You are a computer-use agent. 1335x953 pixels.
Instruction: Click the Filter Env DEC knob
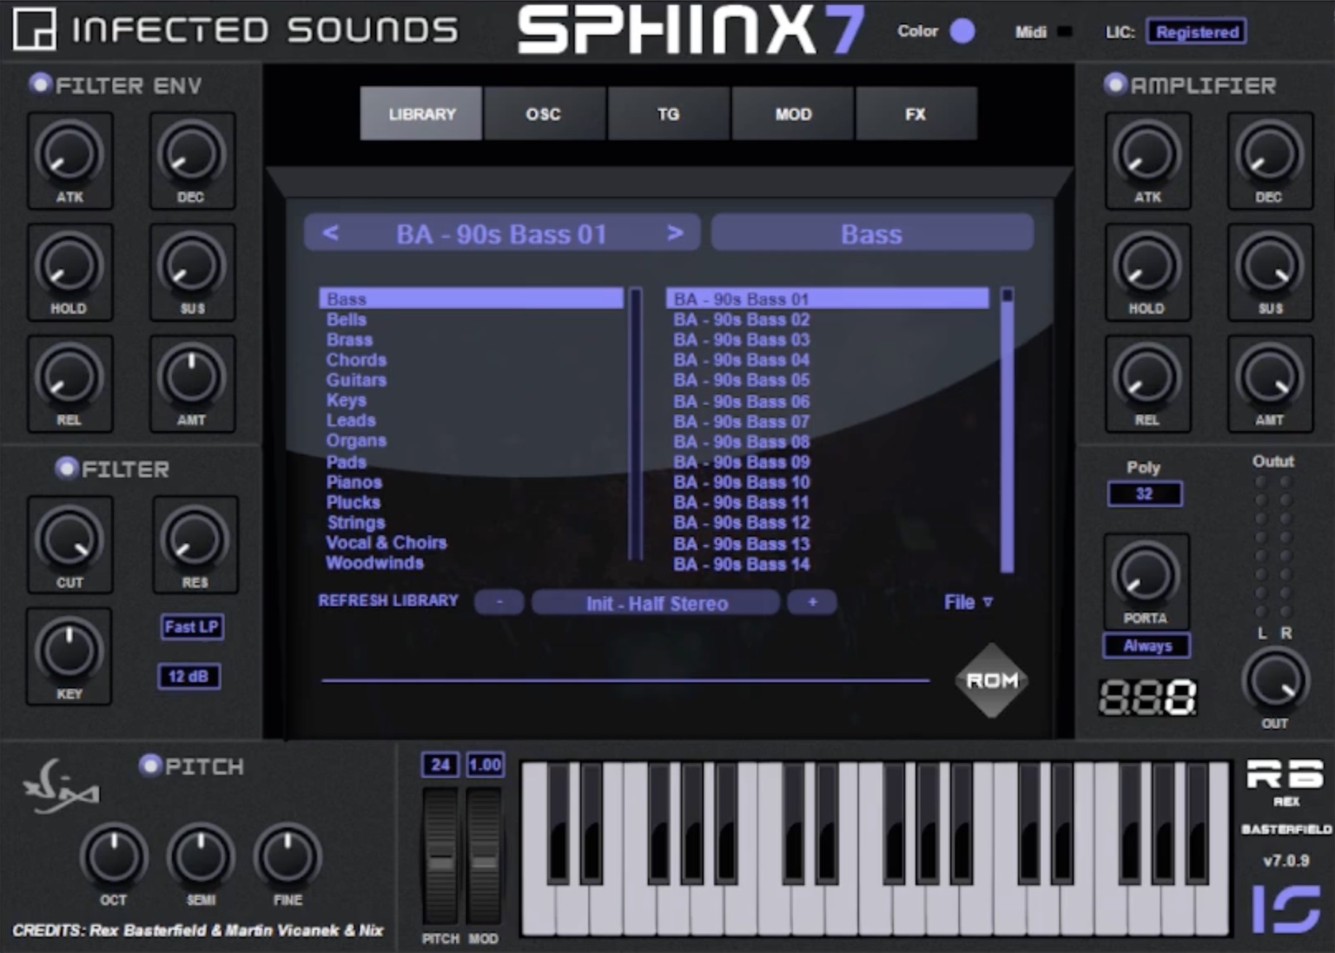(192, 154)
